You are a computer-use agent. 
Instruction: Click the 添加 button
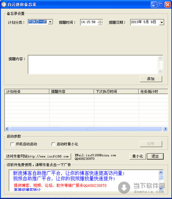click(x=151, y=79)
